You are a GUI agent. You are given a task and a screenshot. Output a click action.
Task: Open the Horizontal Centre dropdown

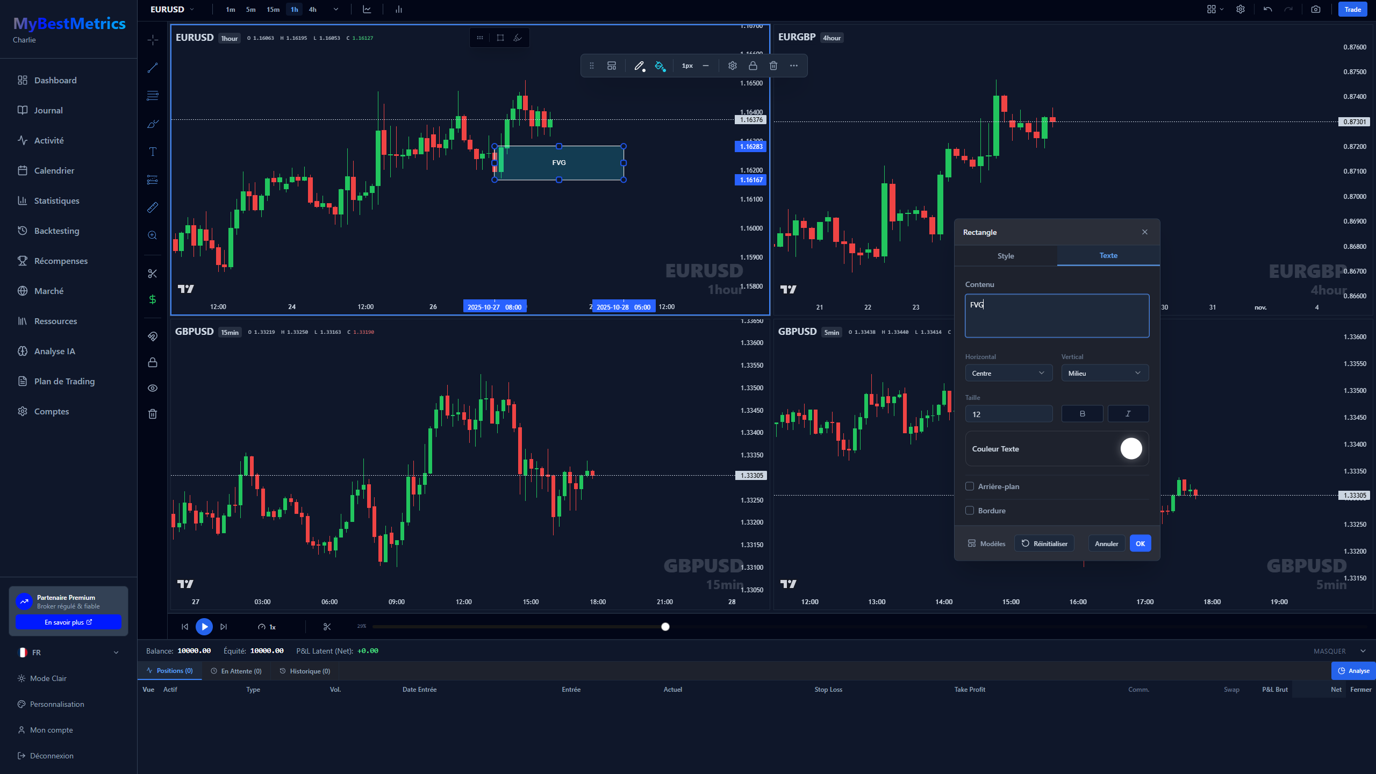1008,373
